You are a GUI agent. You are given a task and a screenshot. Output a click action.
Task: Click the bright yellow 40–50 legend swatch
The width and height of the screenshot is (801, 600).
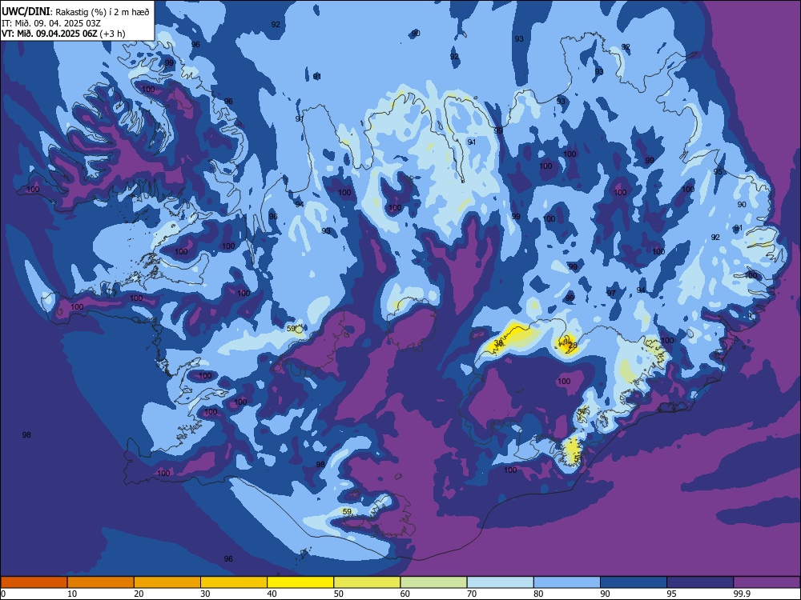tap(300, 582)
